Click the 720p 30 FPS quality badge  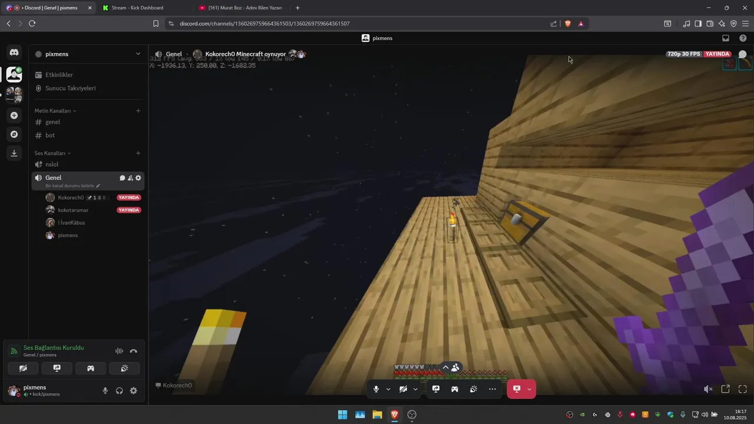(684, 54)
